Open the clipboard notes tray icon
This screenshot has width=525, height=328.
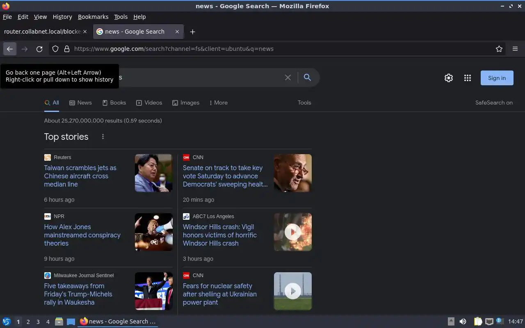point(478,321)
